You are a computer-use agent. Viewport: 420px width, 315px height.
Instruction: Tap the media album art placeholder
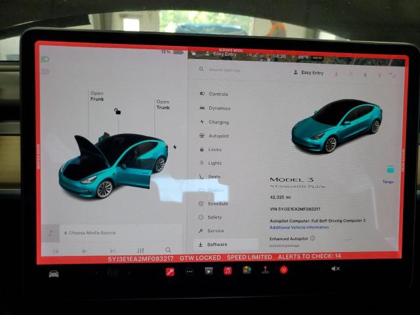(51, 233)
